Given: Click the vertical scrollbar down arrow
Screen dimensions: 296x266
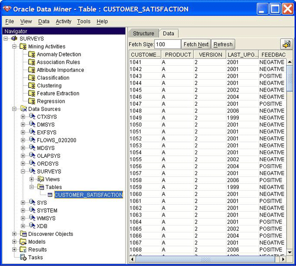Looking at the screenshot, I should pyautogui.click(x=290, y=252).
